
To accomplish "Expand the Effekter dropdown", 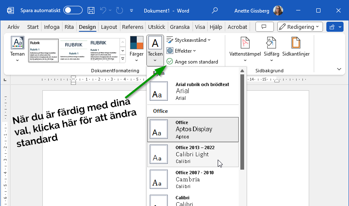I will (181, 51).
